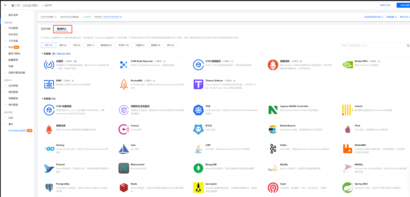
Task: Click the CVM Node Exporter icon
Action: 123,65
